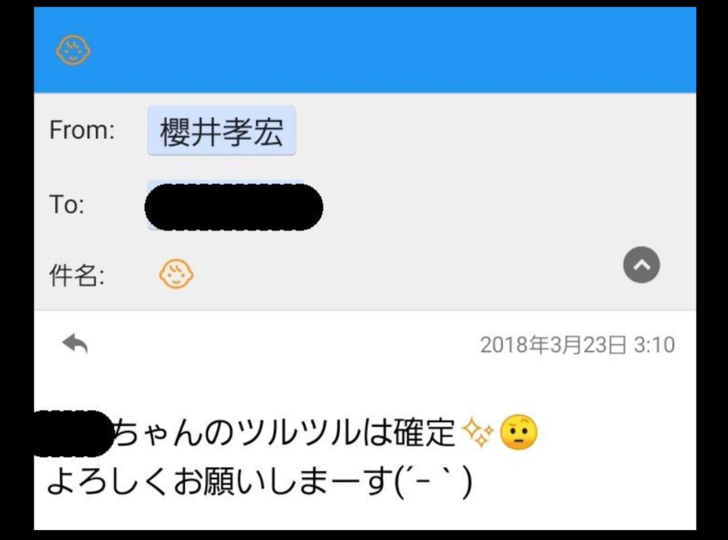
Task: Click the kaomoji (´-`) ending the message
Action: (433, 482)
